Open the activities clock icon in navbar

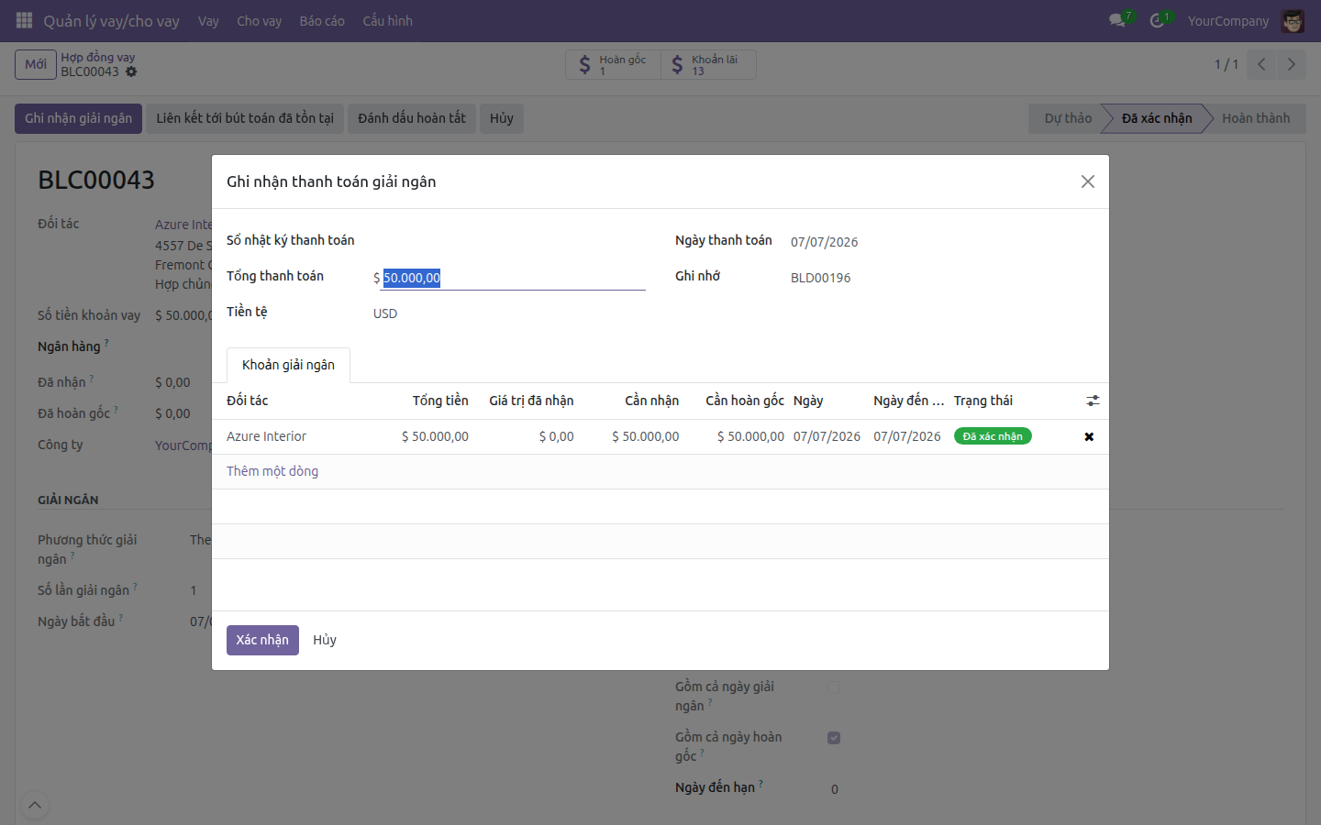coord(1157,20)
